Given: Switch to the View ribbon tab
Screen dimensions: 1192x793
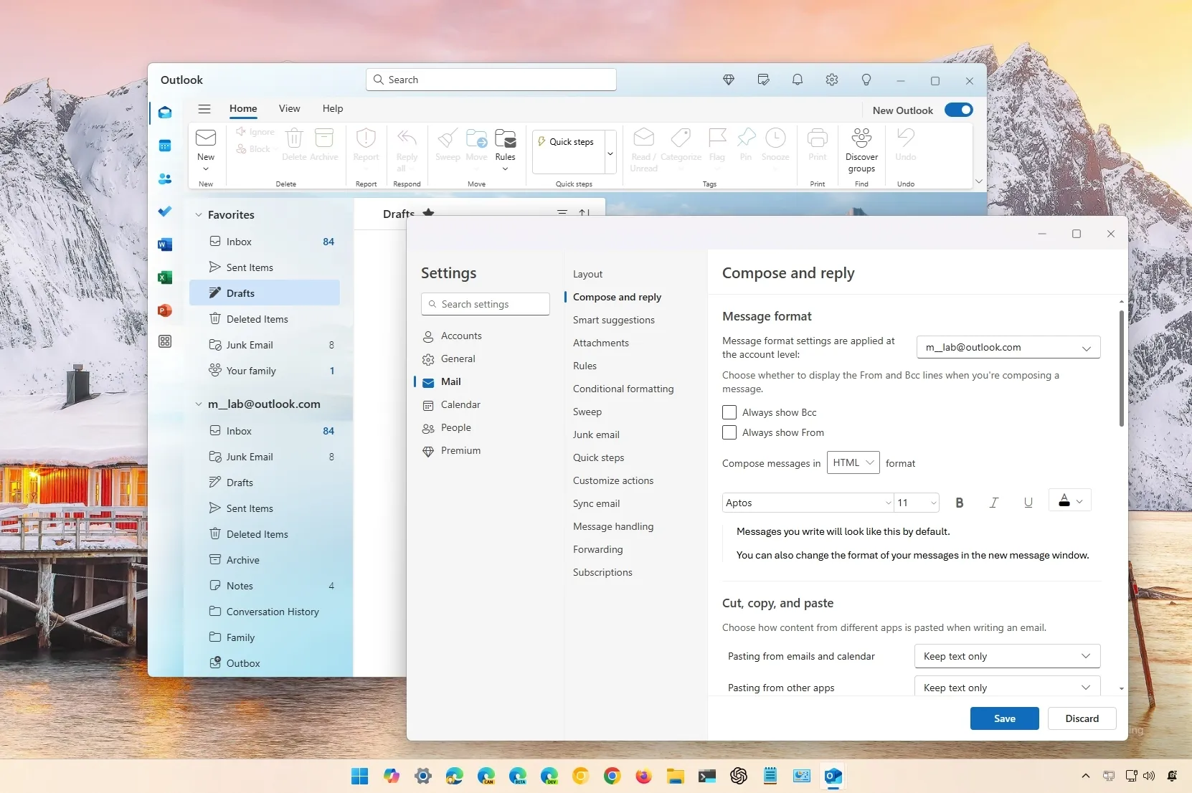Looking at the screenshot, I should (289, 108).
